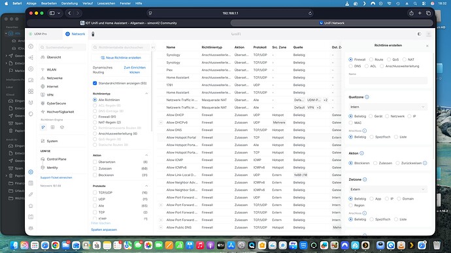Collapse the filter panel arrow icon
This screenshot has height=253, width=451.
tap(154, 48)
